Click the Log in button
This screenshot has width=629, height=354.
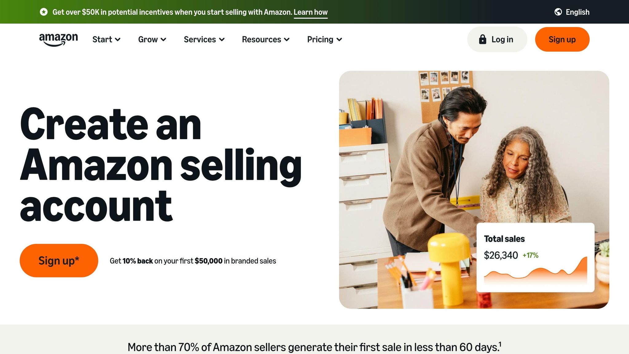point(497,39)
